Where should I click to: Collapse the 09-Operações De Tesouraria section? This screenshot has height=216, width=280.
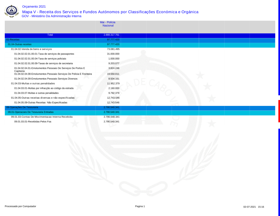click(22, 107)
